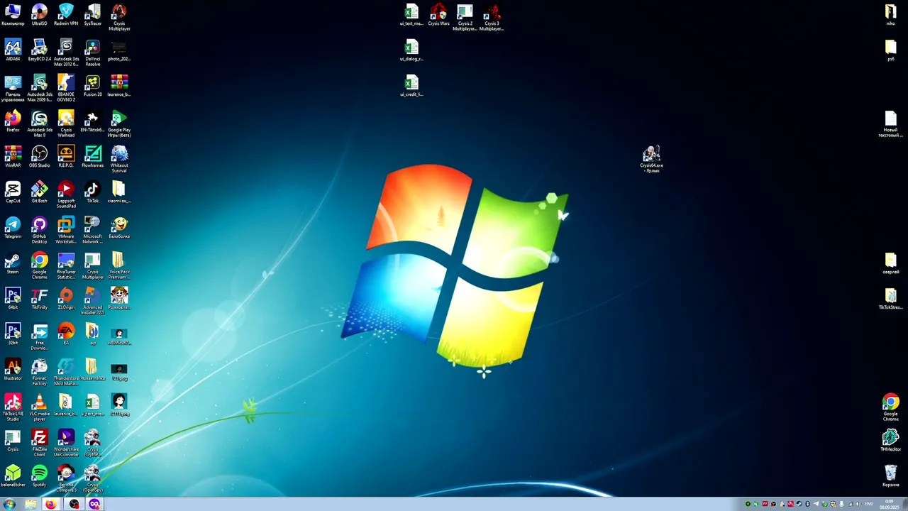Screen dimensions: 908x511
Task: Open the Компьютер desktop icon
Action: click(x=13, y=15)
